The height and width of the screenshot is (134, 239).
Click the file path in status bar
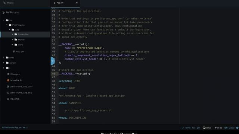(x=12, y=128)
